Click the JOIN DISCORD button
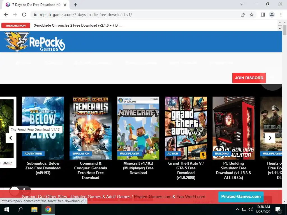The image size is (287, 215). [249, 78]
